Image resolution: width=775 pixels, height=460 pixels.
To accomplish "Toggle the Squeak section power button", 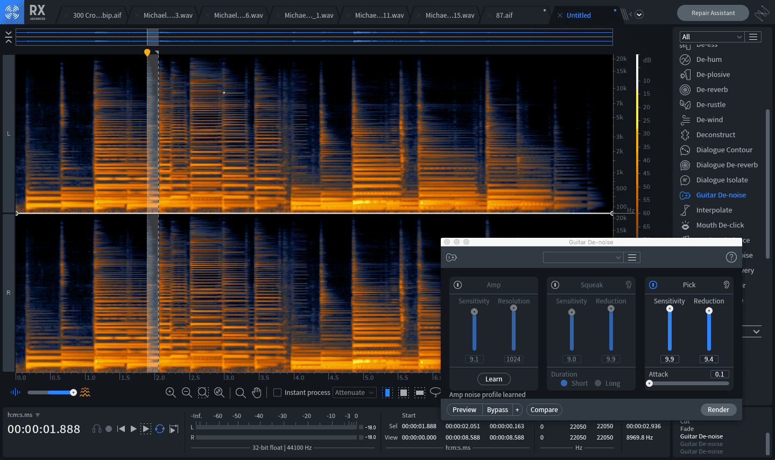I will point(555,285).
